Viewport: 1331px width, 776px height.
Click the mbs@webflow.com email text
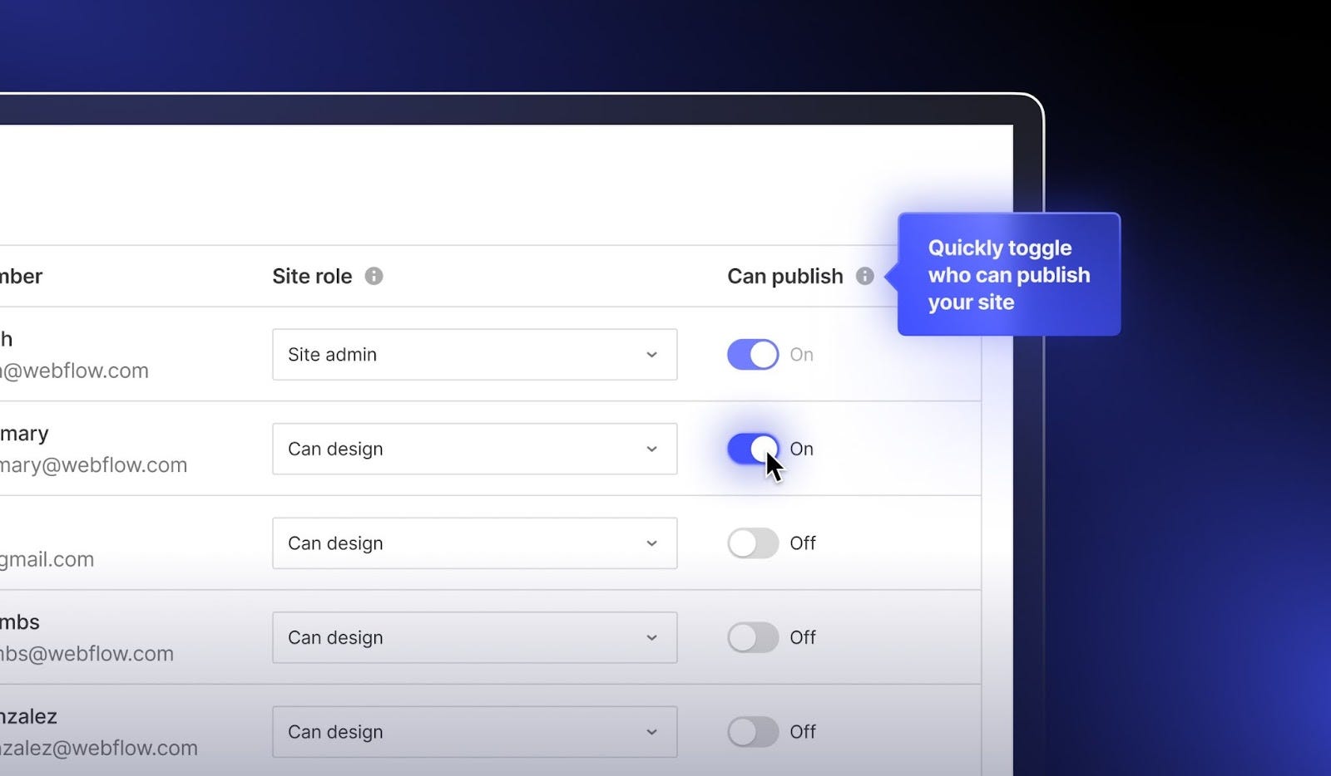[x=87, y=654]
